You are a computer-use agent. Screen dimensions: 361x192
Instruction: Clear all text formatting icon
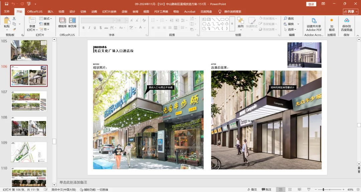[x=144, y=20]
